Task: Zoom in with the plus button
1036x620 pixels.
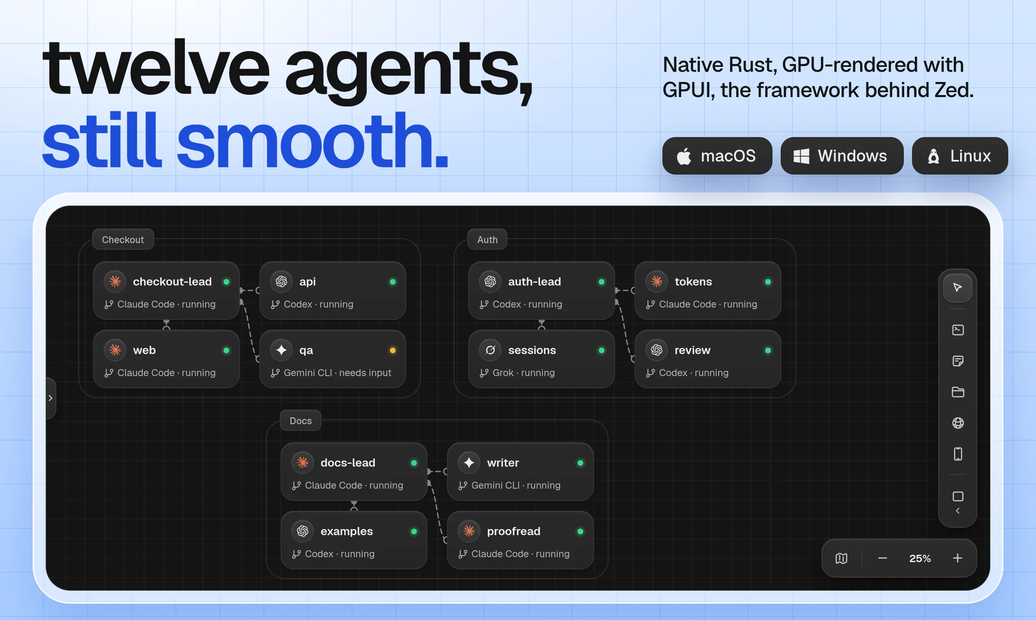Action: 957,558
